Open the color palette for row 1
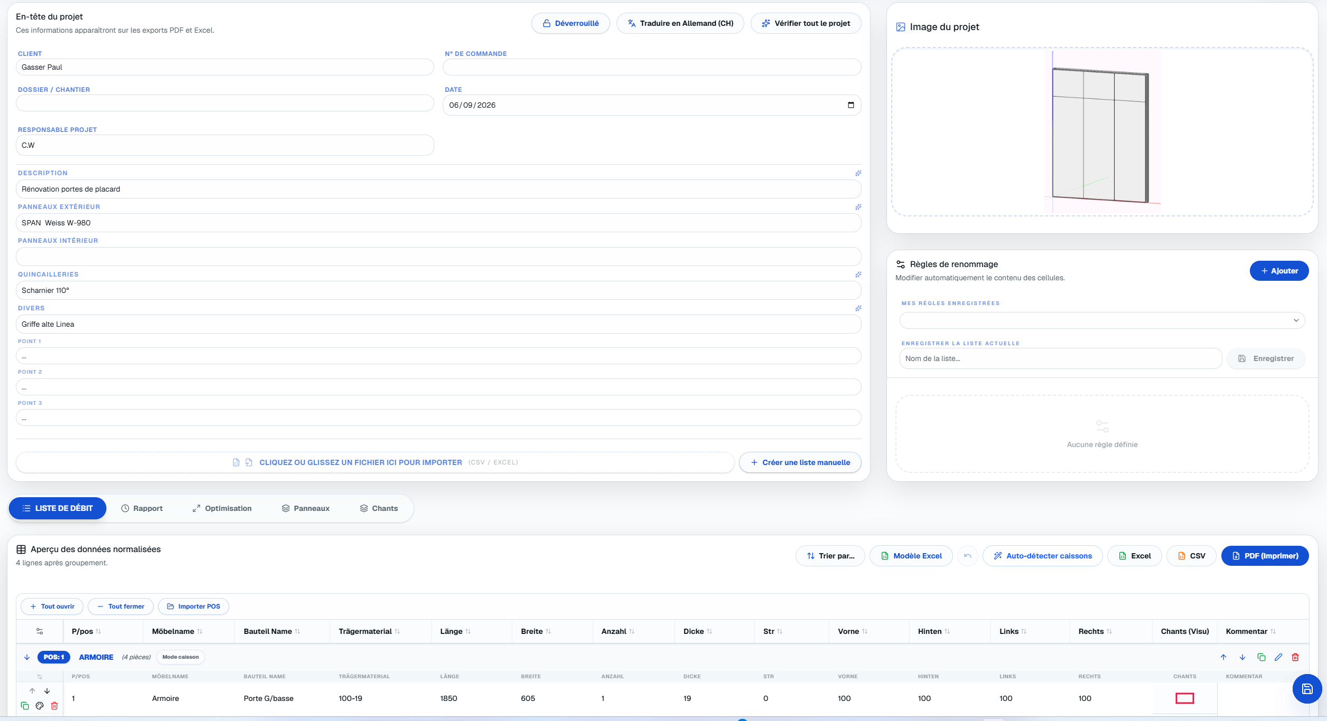Viewport: 1327px width, 721px height. coord(40,706)
